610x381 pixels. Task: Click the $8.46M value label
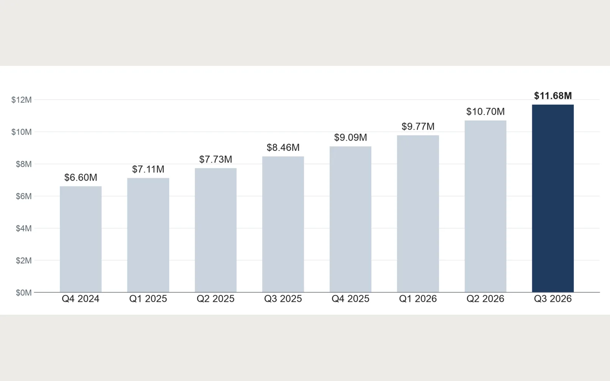(283, 147)
